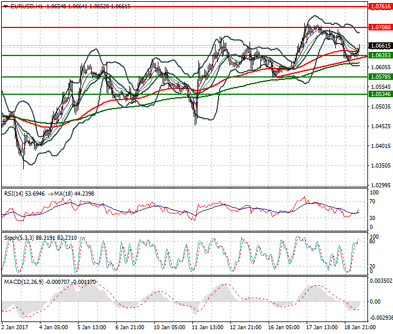The image size is (393, 334).
Task: Click the 1.03505 price scale value
Action: pos(380,165)
